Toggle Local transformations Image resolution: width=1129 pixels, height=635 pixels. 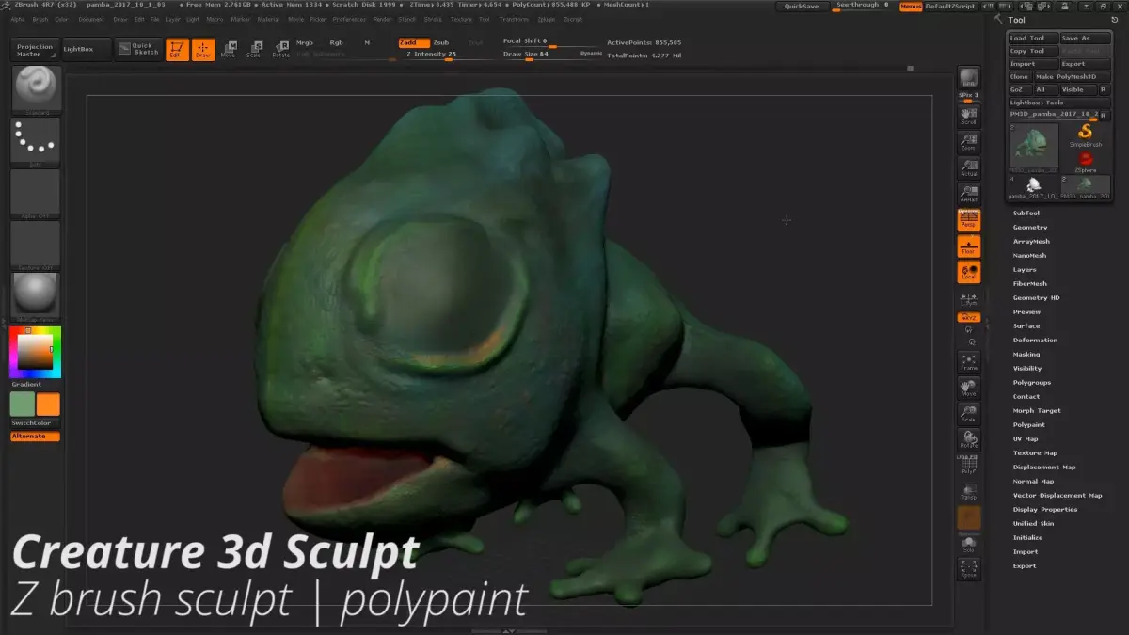coord(968,273)
